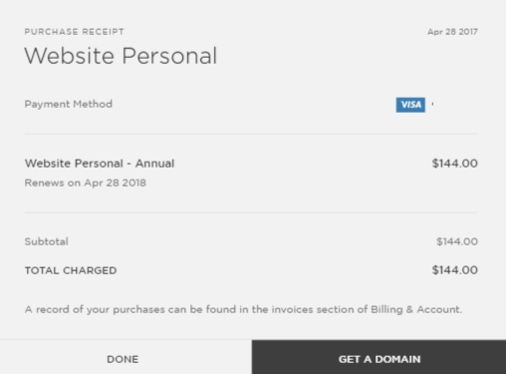Click the GET A DOMAIN button
Image resolution: width=506 pixels, height=374 pixels.
point(379,357)
